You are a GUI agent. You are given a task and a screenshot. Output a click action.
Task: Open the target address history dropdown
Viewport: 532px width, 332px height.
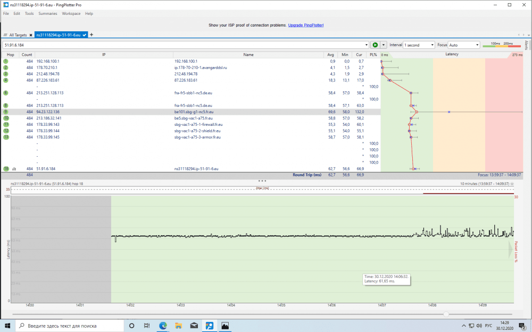pos(367,45)
